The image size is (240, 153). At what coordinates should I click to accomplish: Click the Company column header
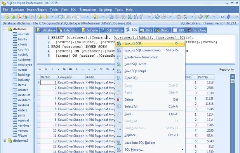click(71, 77)
